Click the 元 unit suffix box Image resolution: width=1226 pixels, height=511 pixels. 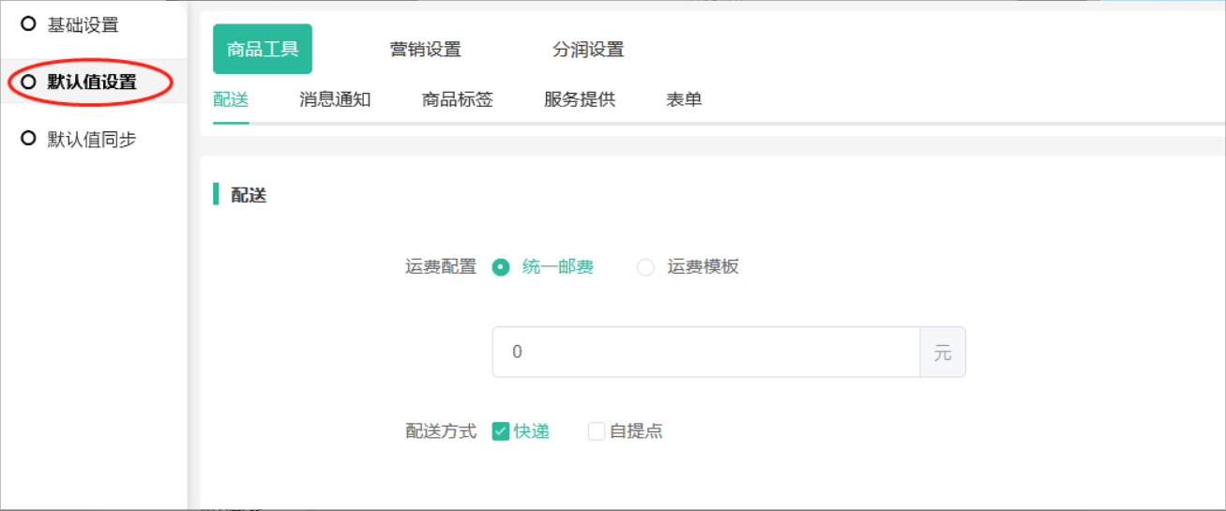pyautogui.click(x=942, y=353)
